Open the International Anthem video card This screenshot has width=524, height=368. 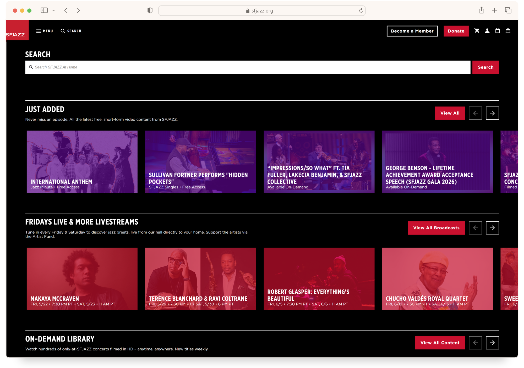click(x=82, y=162)
